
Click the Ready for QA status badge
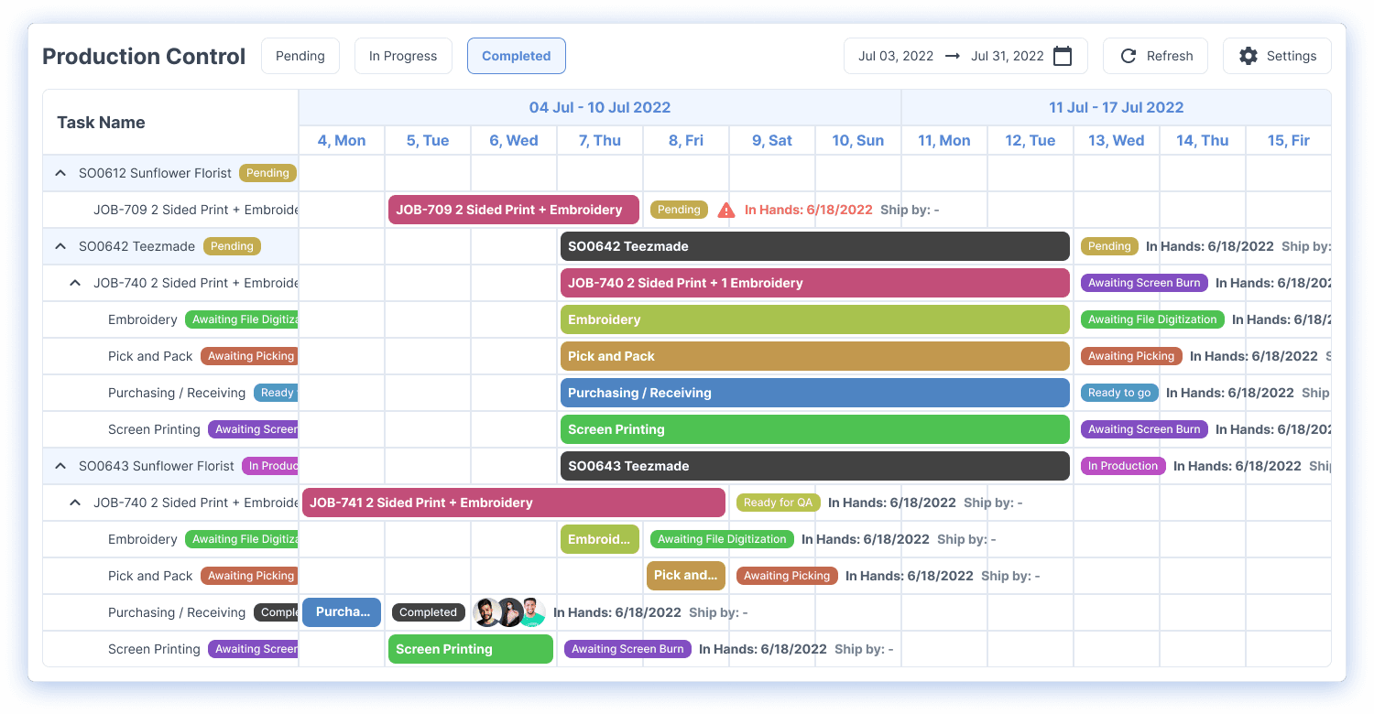(777, 502)
